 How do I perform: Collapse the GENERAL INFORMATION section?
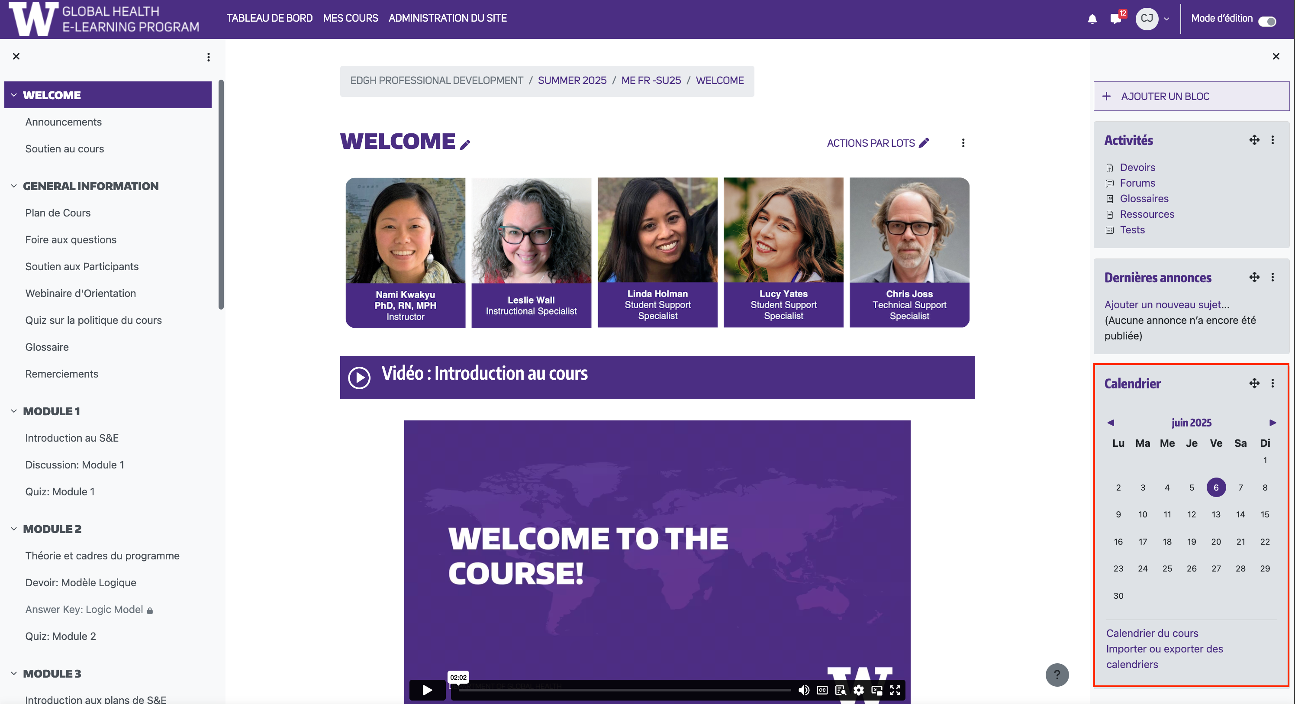[x=13, y=186]
